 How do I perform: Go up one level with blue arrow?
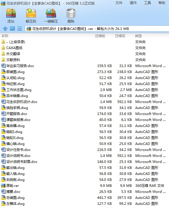tap(5, 29)
